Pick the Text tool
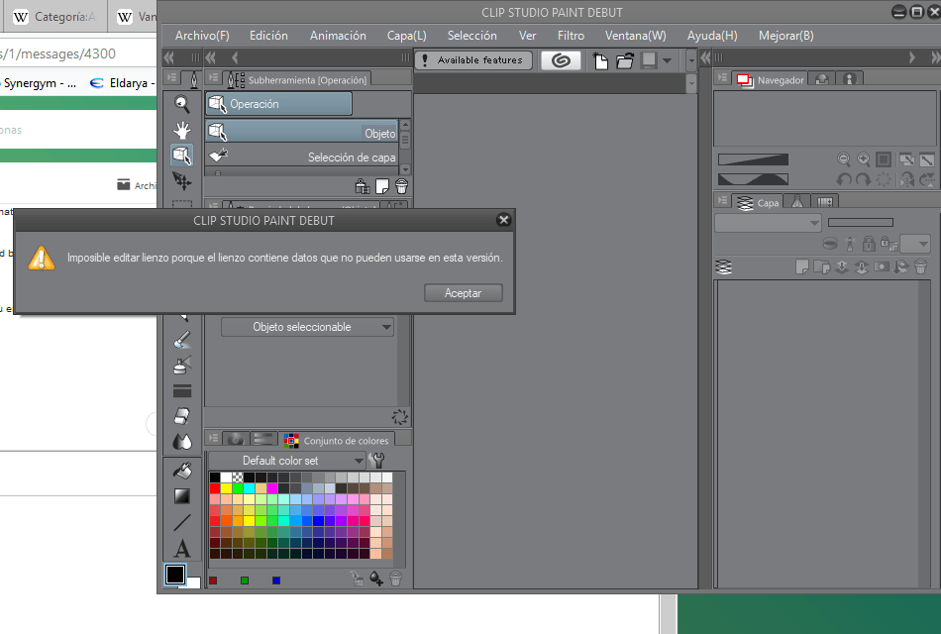 pos(182,548)
